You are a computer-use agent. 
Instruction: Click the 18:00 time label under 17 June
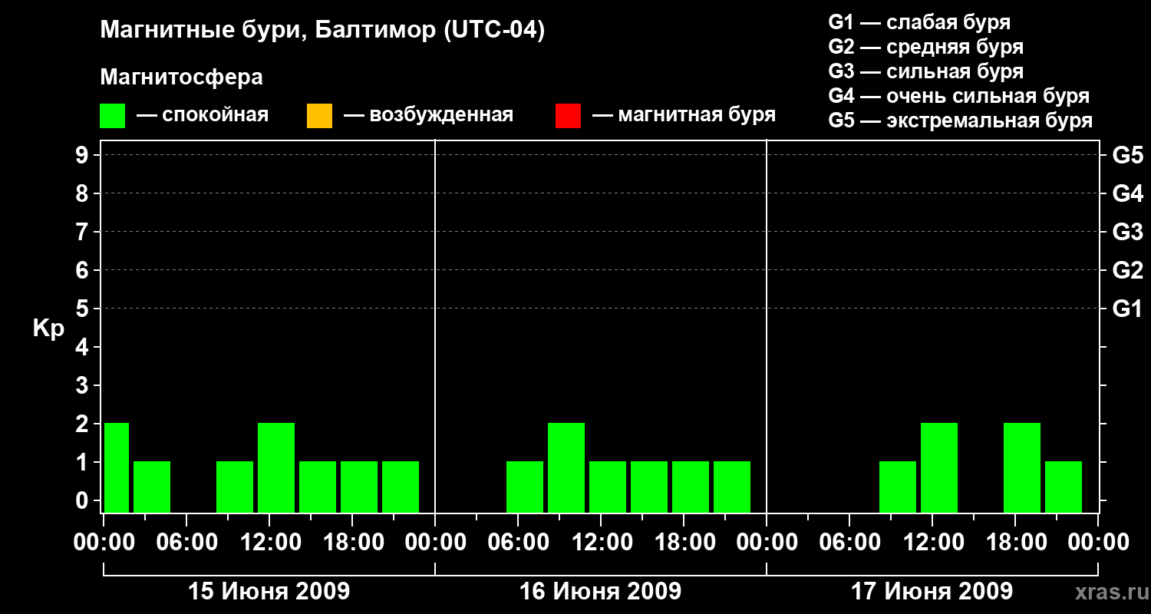pos(1015,543)
